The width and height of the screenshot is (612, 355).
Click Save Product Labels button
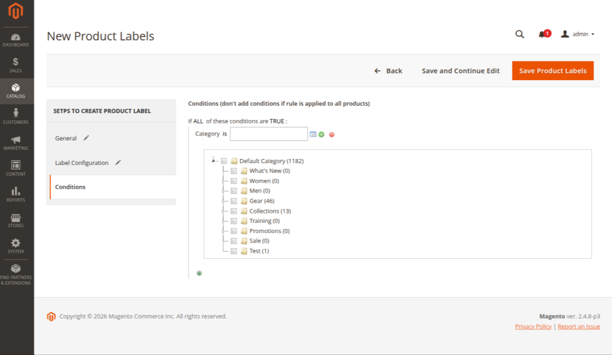552,71
